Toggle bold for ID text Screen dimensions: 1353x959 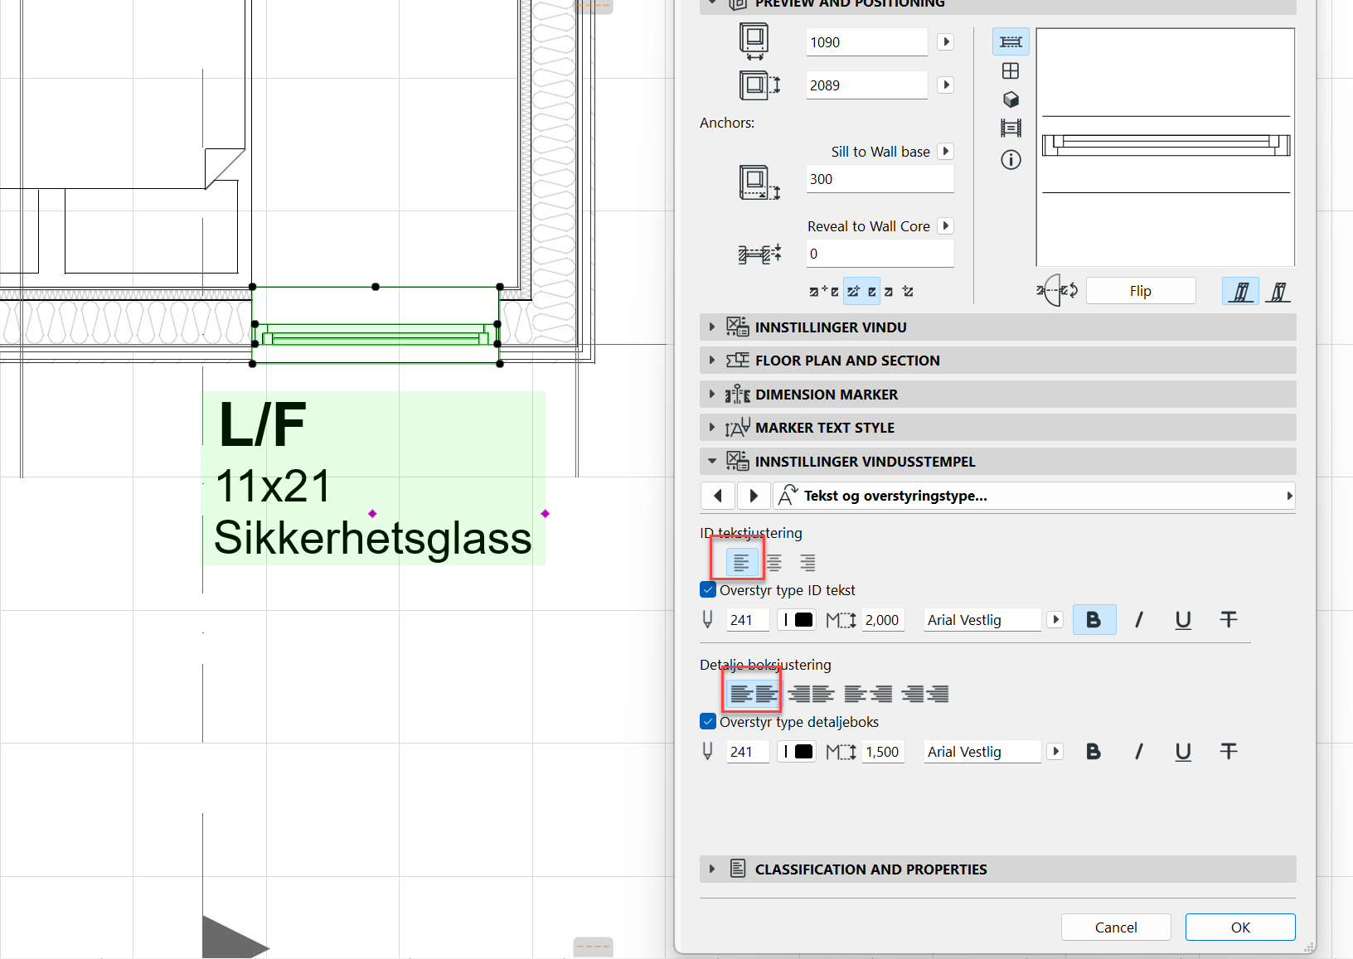click(x=1094, y=620)
